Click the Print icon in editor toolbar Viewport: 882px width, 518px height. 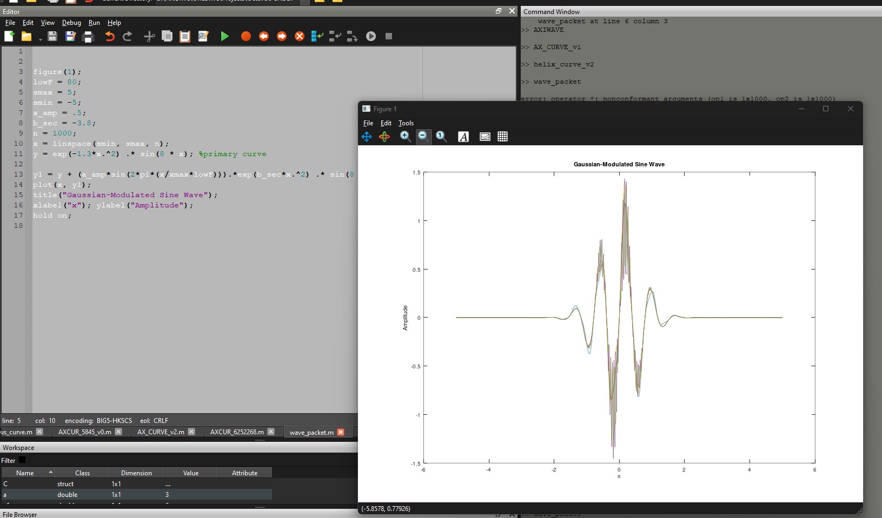[x=88, y=36]
